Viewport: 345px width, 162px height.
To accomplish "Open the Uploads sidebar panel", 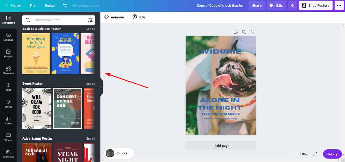I will 8,37.
